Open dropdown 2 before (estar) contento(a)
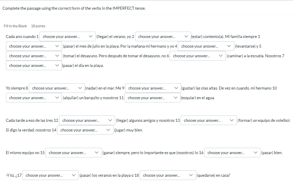The image size is (293, 187). (163, 37)
